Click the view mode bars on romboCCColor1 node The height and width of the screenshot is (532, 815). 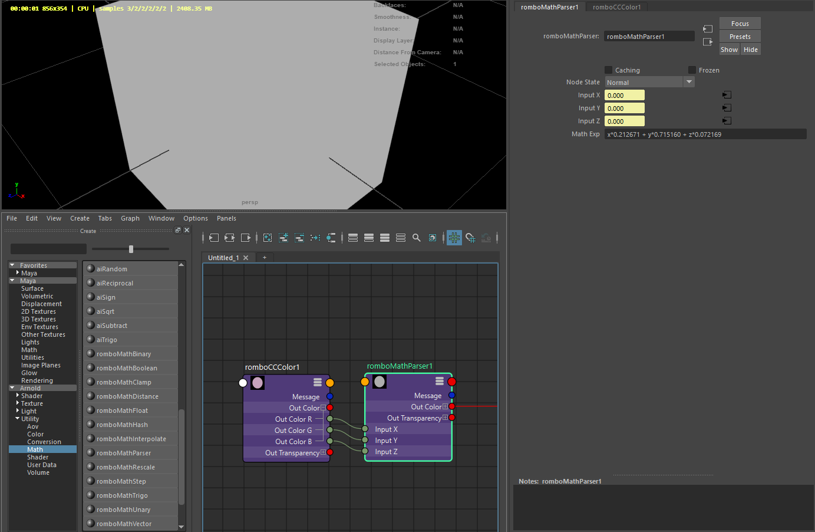pos(318,382)
